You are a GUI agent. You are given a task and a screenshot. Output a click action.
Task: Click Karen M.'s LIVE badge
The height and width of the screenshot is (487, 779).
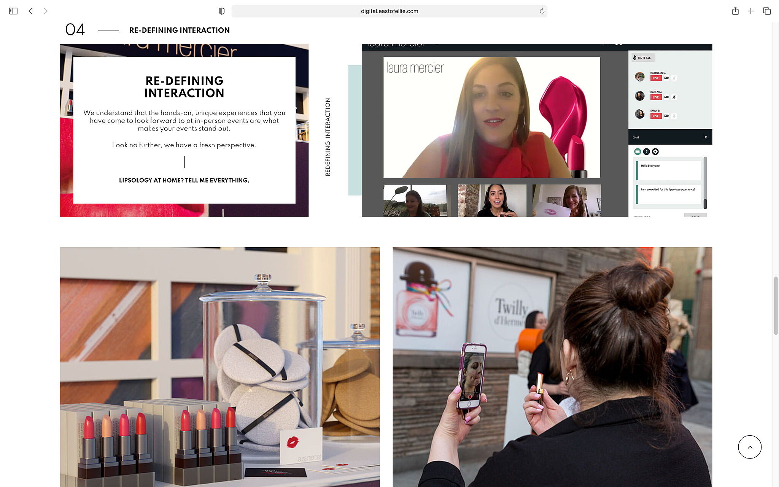point(656,97)
